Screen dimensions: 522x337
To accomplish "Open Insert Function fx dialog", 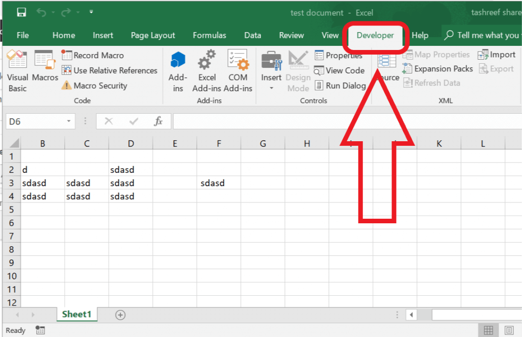I will point(158,121).
